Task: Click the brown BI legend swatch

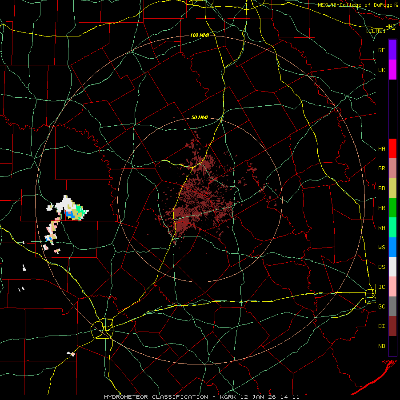Action: click(x=392, y=326)
